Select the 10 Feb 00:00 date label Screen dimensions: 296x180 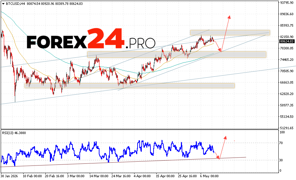[x=32, y=176]
